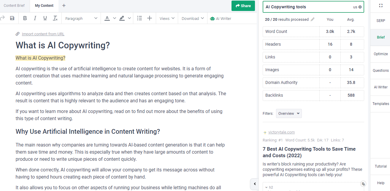Viewport: 390px width, 191px height.
Task: Clear formatting with the Tx icon
Action: click(55, 18)
